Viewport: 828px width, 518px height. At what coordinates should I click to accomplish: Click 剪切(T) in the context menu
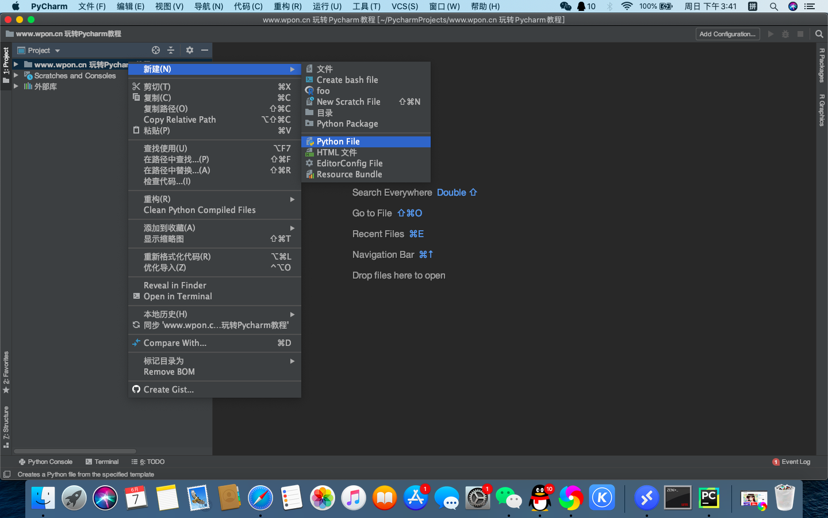pyautogui.click(x=214, y=87)
